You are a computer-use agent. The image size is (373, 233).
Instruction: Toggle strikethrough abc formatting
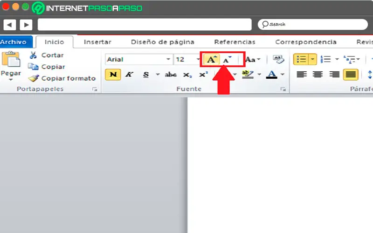(171, 75)
